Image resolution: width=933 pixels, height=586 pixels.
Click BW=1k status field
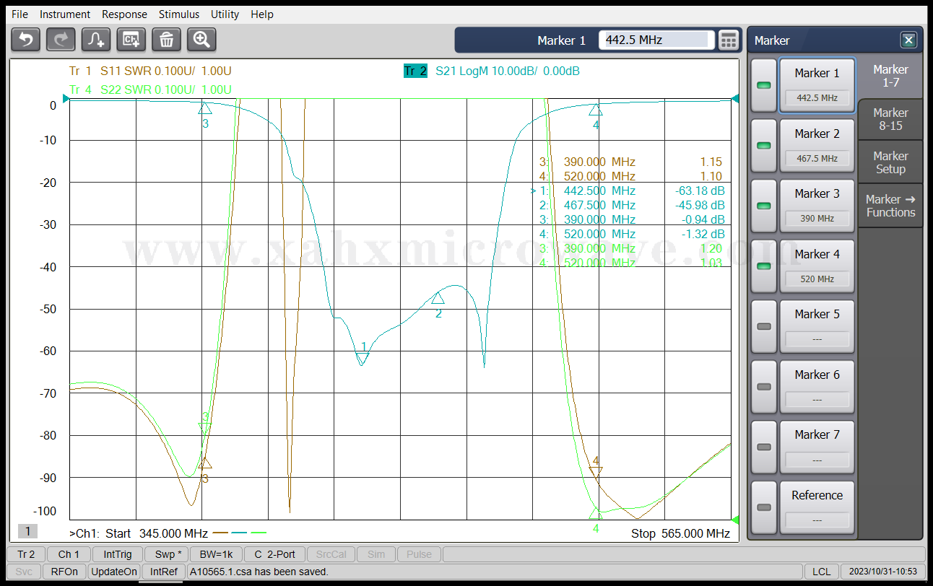click(x=217, y=554)
